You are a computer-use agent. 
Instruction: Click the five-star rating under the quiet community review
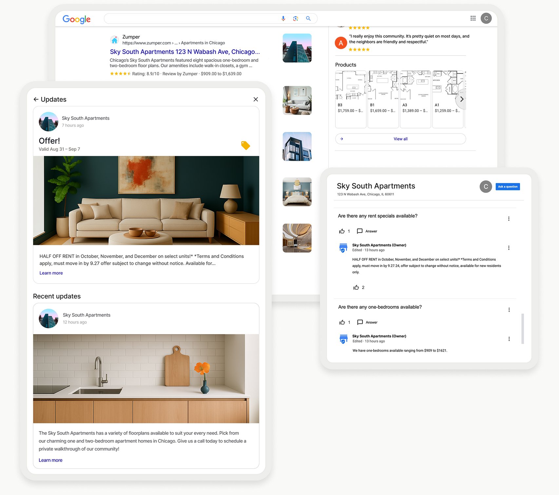[x=359, y=49]
